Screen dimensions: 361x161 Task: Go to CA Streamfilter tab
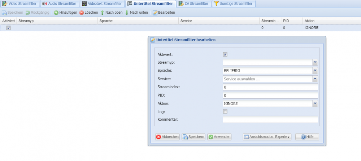pyautogui.click(x=194, y=4)
